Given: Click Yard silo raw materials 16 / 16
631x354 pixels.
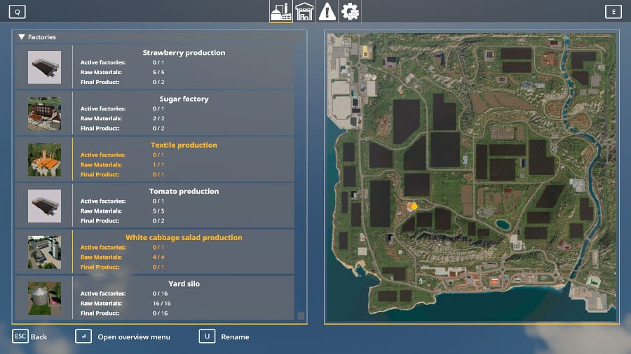Looking at the screenshot, I should click(162, 304).
